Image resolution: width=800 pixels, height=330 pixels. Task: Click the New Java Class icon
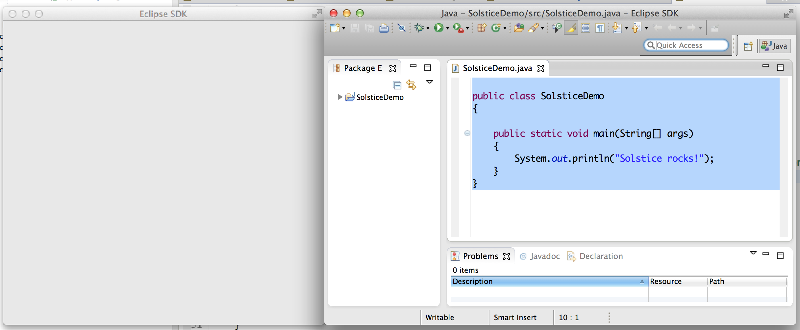coord(496,28)
